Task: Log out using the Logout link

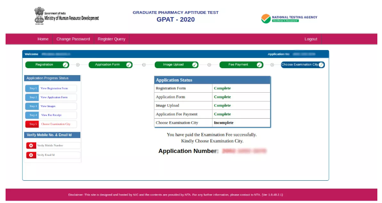Action: pos(311,39)
